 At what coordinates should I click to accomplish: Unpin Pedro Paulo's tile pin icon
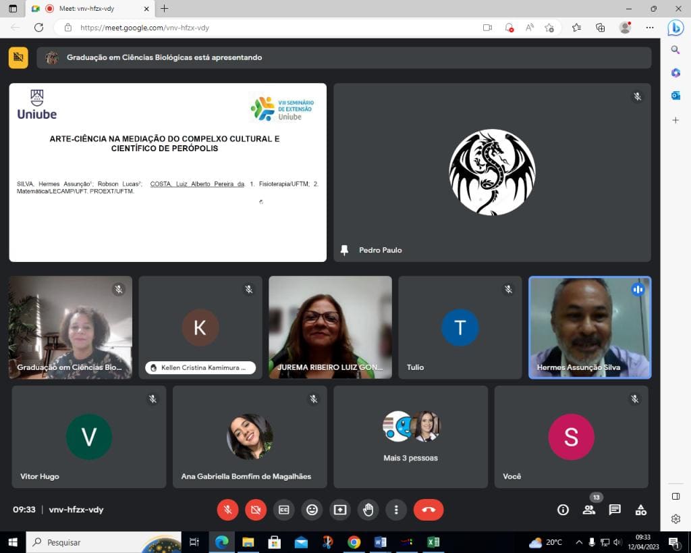point(345,250)
